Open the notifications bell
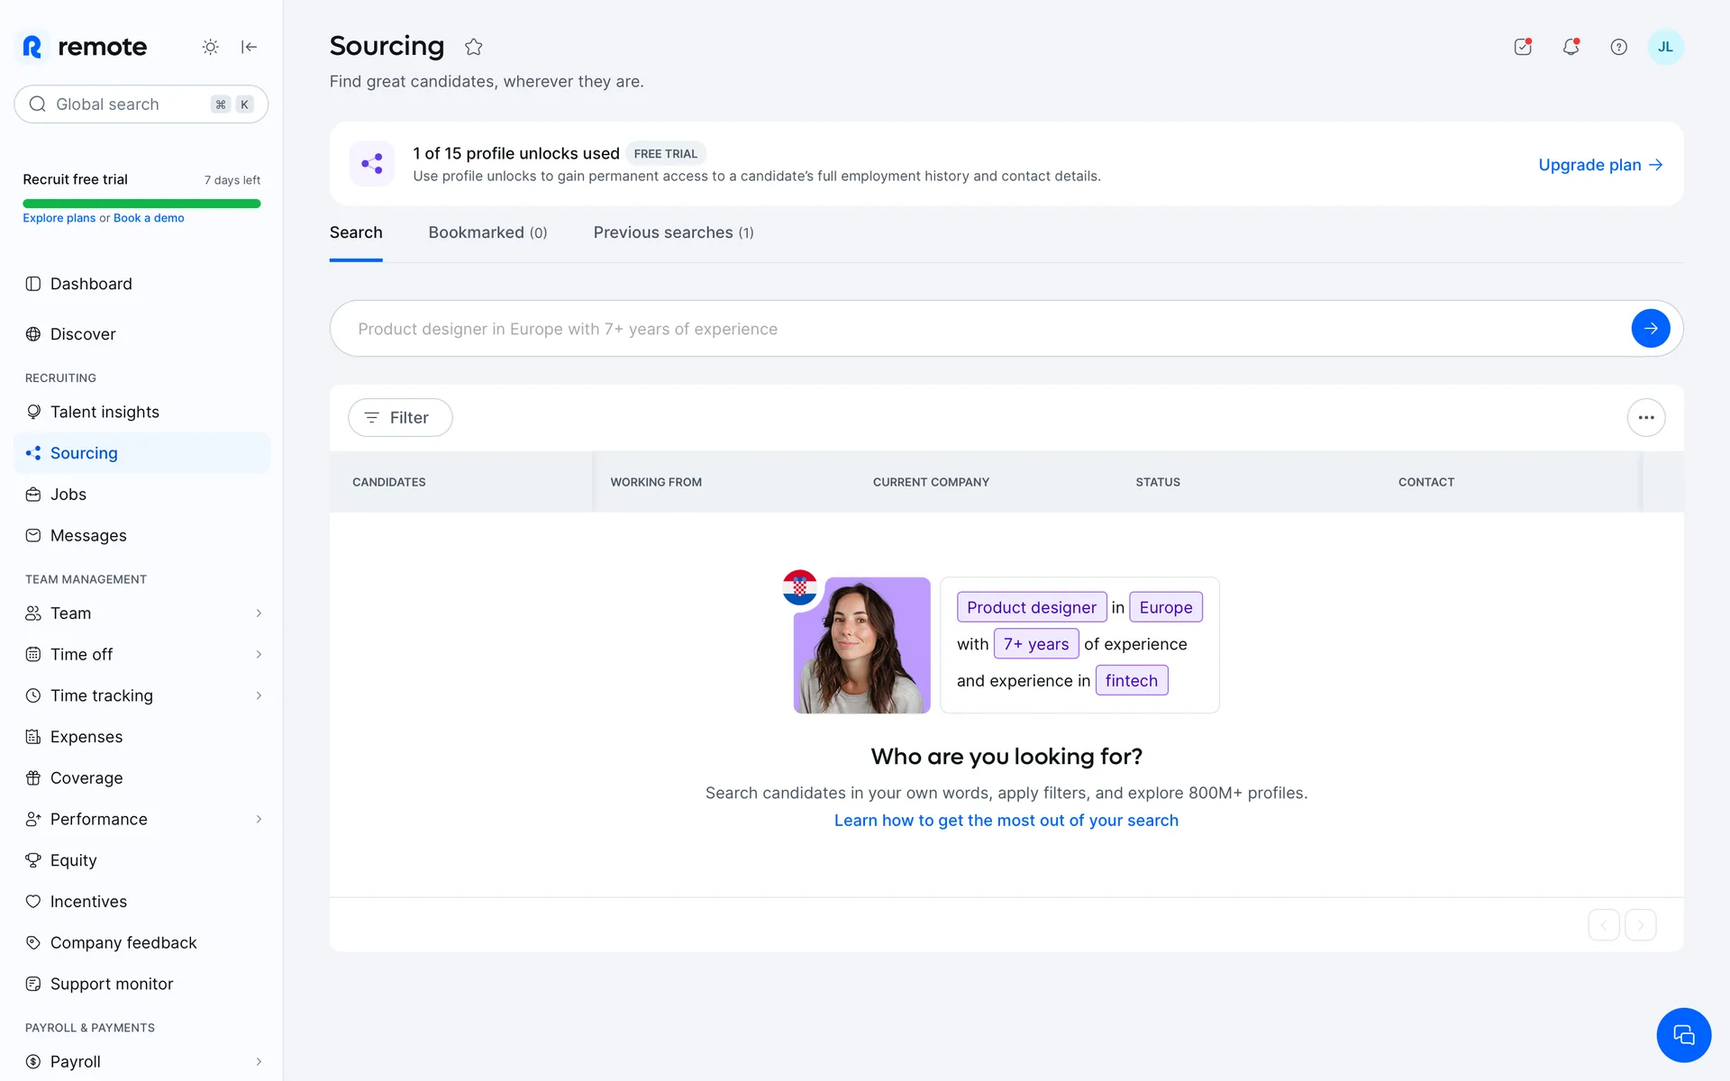This screenshot has height=1081, width=1730. pos(1571,47)
